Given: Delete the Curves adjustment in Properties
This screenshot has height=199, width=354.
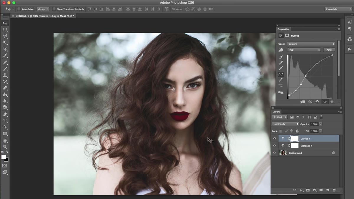Looking at the screenshot, I should [x=332, y=102].
